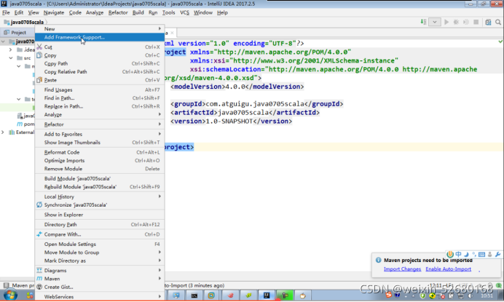
Task: Click the Maven 'm' icon in context menu
Action: tap(39, 279)
